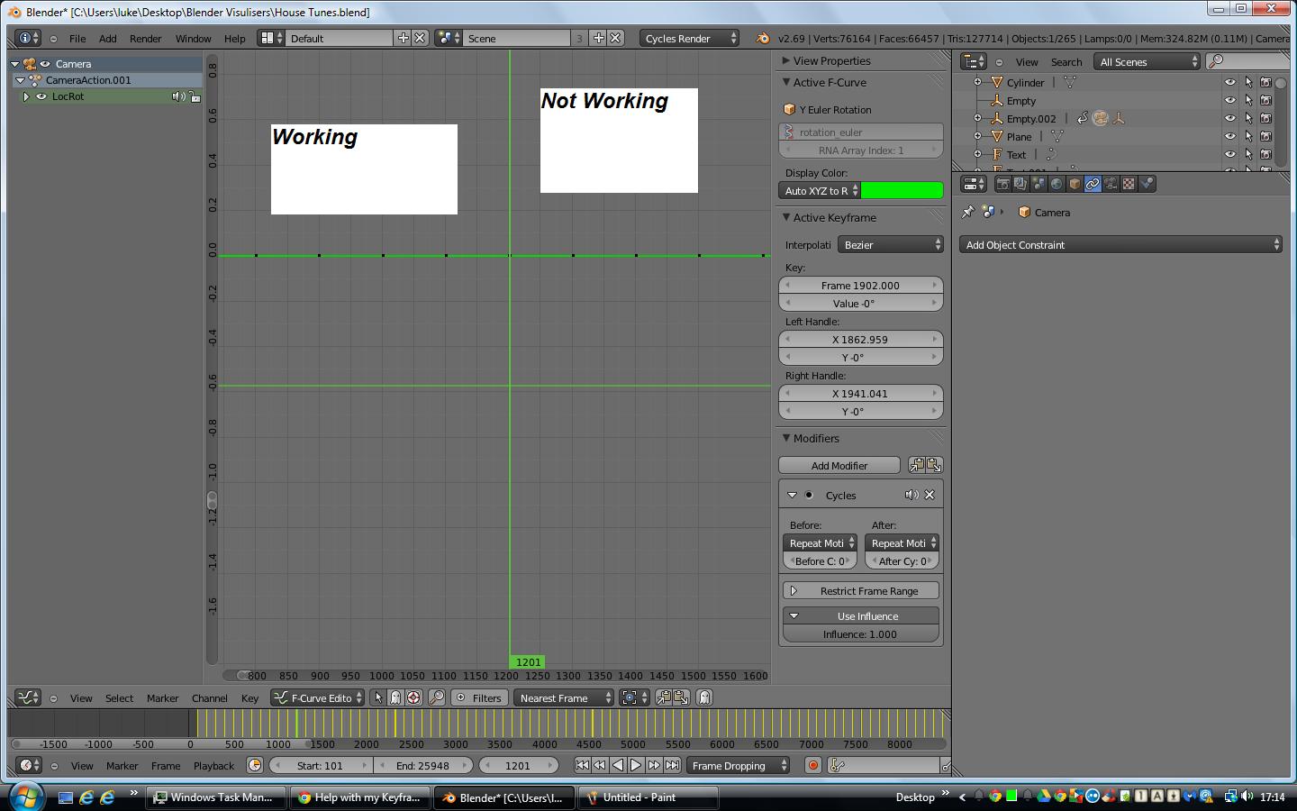Copy keyframes in F-Curve editor header

pos(664,697)
